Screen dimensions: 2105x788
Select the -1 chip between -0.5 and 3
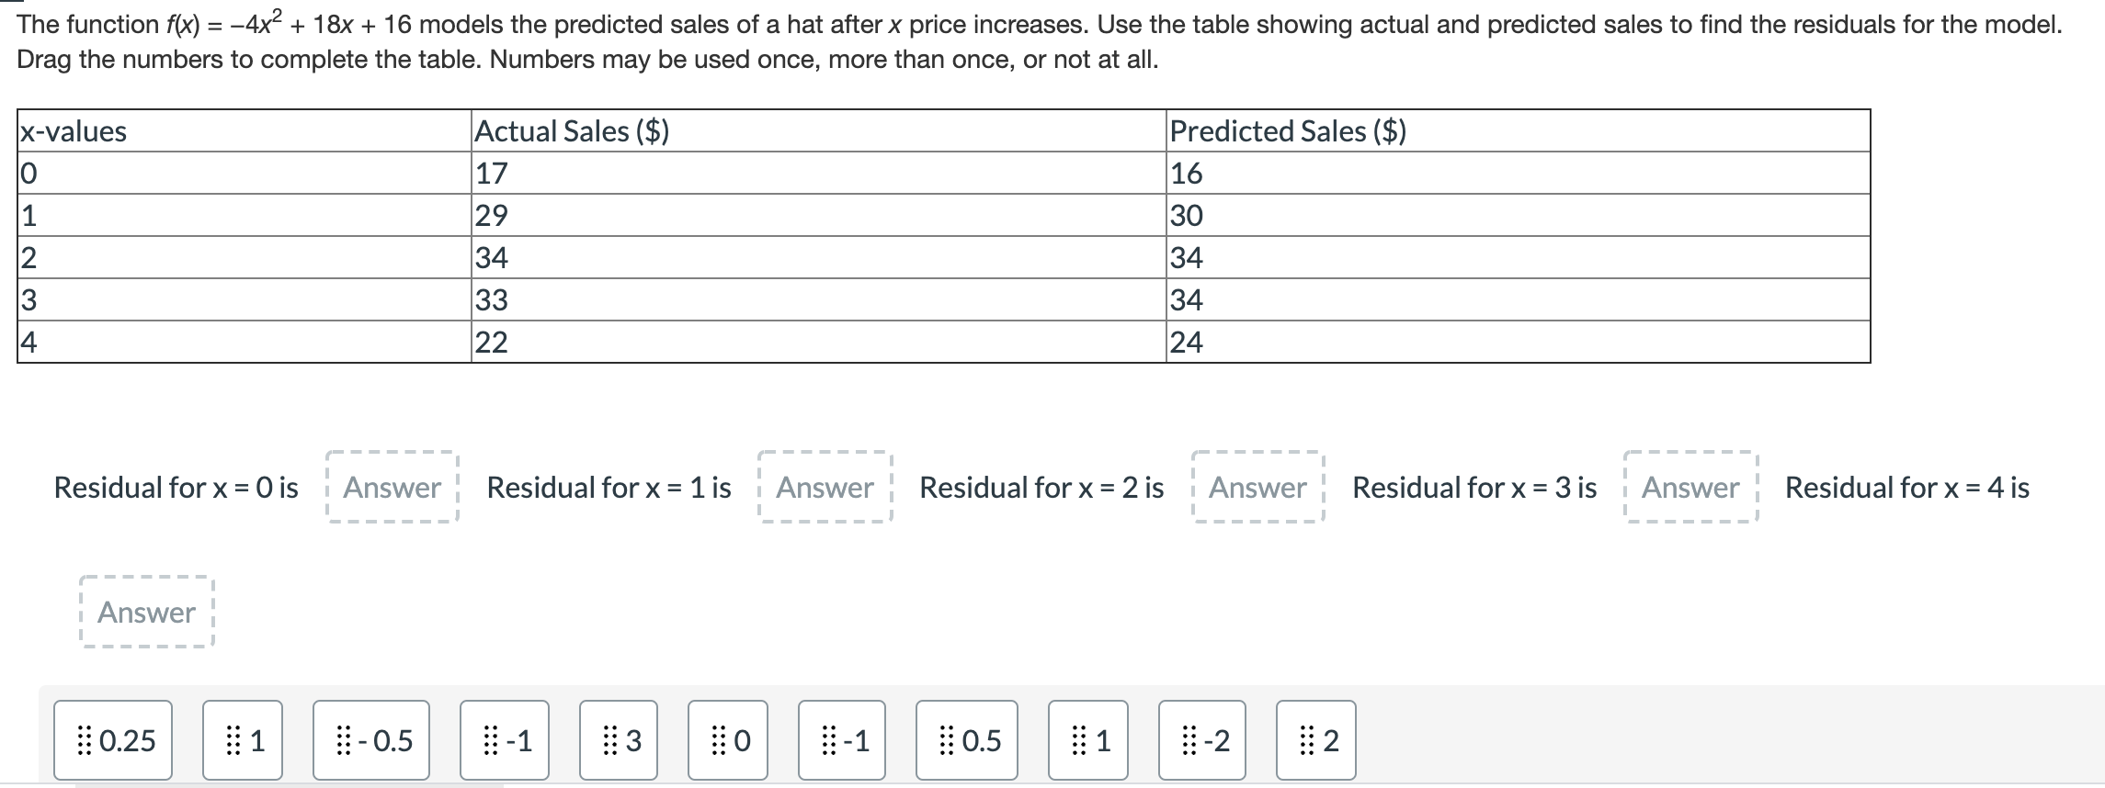coord(505,740)
